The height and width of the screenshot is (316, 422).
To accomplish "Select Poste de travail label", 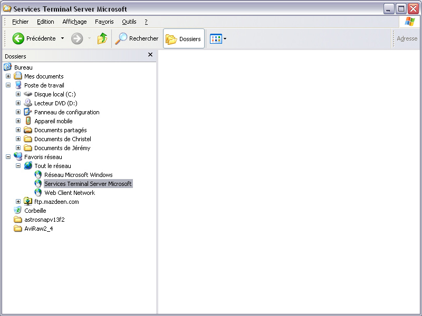I will [44, 85].
